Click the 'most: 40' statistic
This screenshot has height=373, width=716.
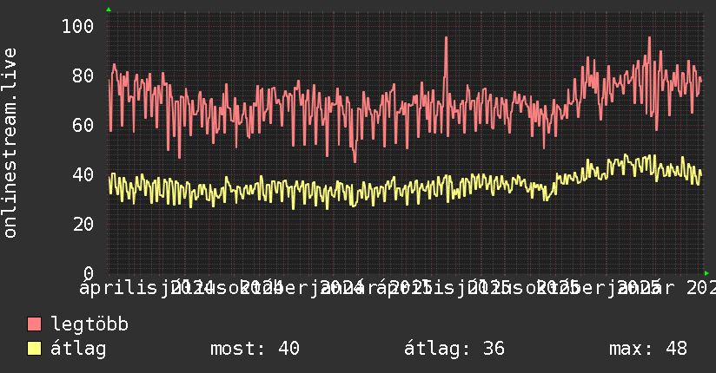pos(255,349)
